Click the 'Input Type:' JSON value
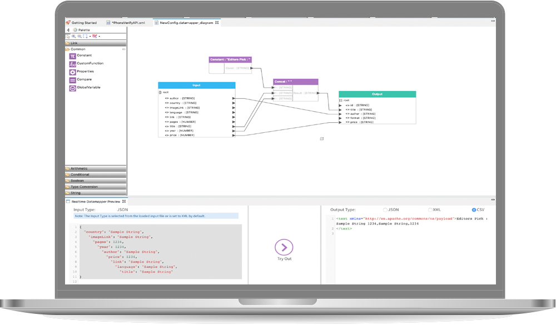The width and height of the screenshot is (556, 330). click(122, 210)
